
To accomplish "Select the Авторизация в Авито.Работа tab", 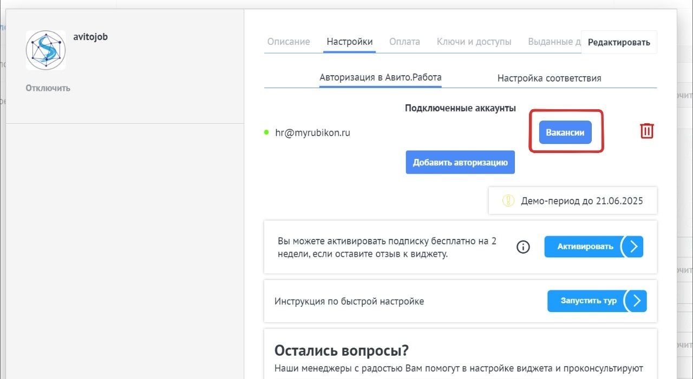I will click(380, 78).
